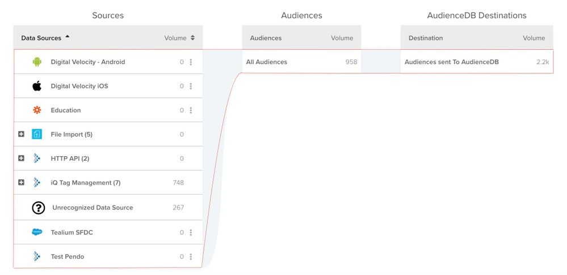This screenshot has width=567, height=275.
Task: Open options menu for Digital Velocity - Android
Action: tap(191, 62)
